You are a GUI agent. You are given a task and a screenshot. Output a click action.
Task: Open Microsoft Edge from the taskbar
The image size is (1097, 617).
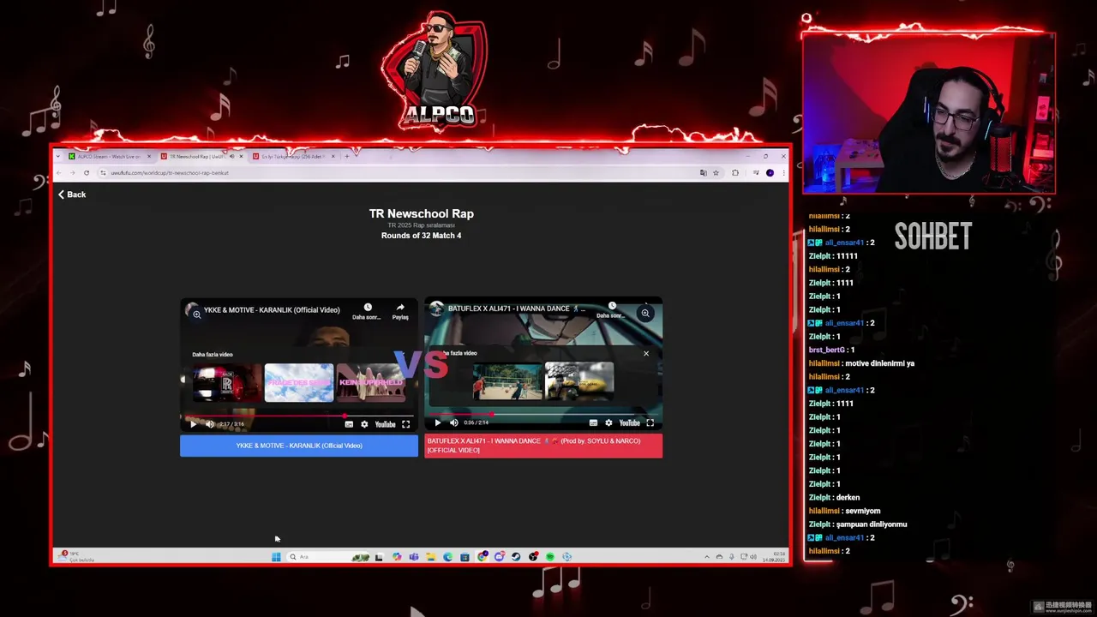447,557
